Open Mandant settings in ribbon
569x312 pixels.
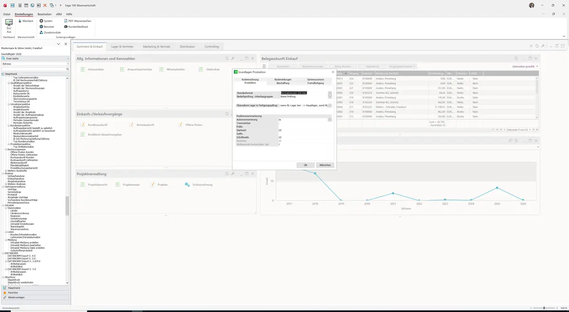26,21
